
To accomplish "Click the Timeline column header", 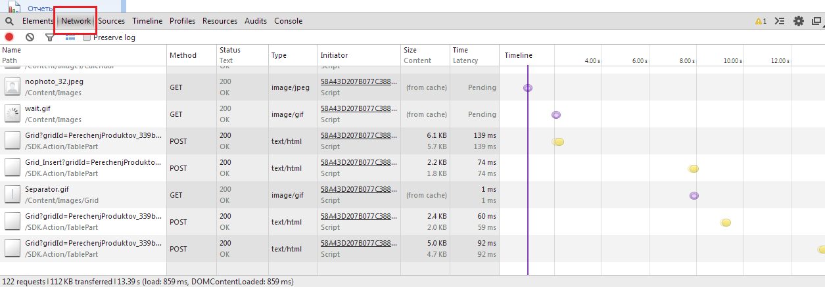I will [x=519, y=55].
